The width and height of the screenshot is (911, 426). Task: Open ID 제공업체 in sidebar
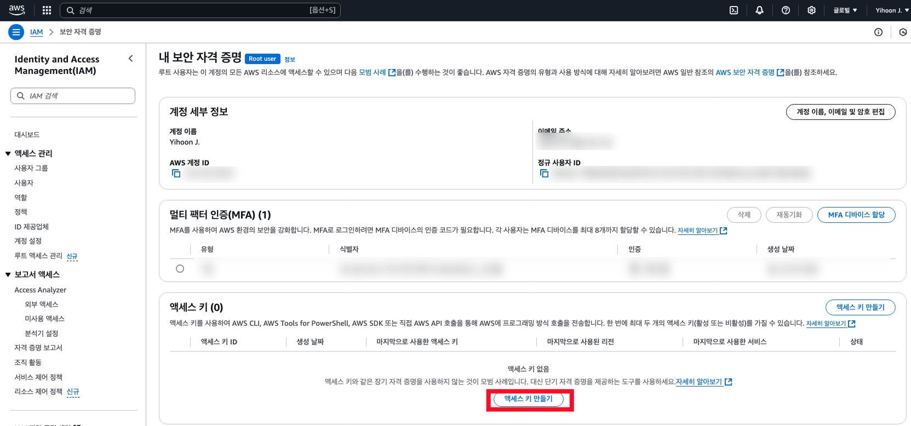pos(32,227)
